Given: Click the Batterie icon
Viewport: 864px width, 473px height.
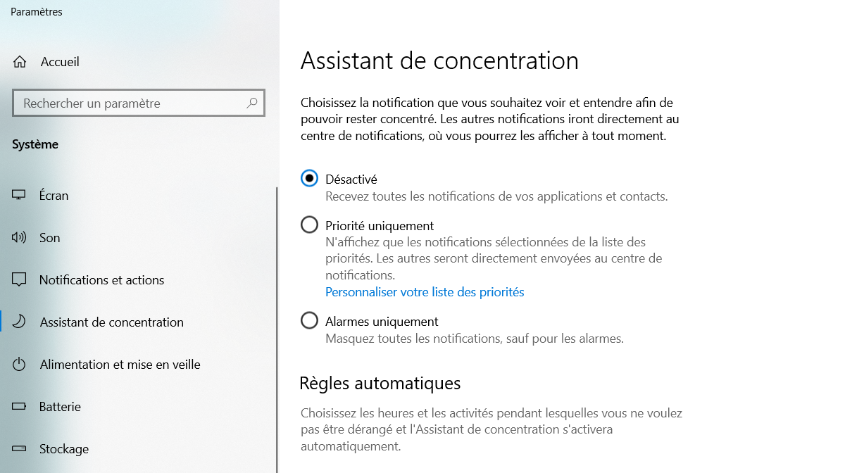Looking at the screenshot, I should point(19,407).
